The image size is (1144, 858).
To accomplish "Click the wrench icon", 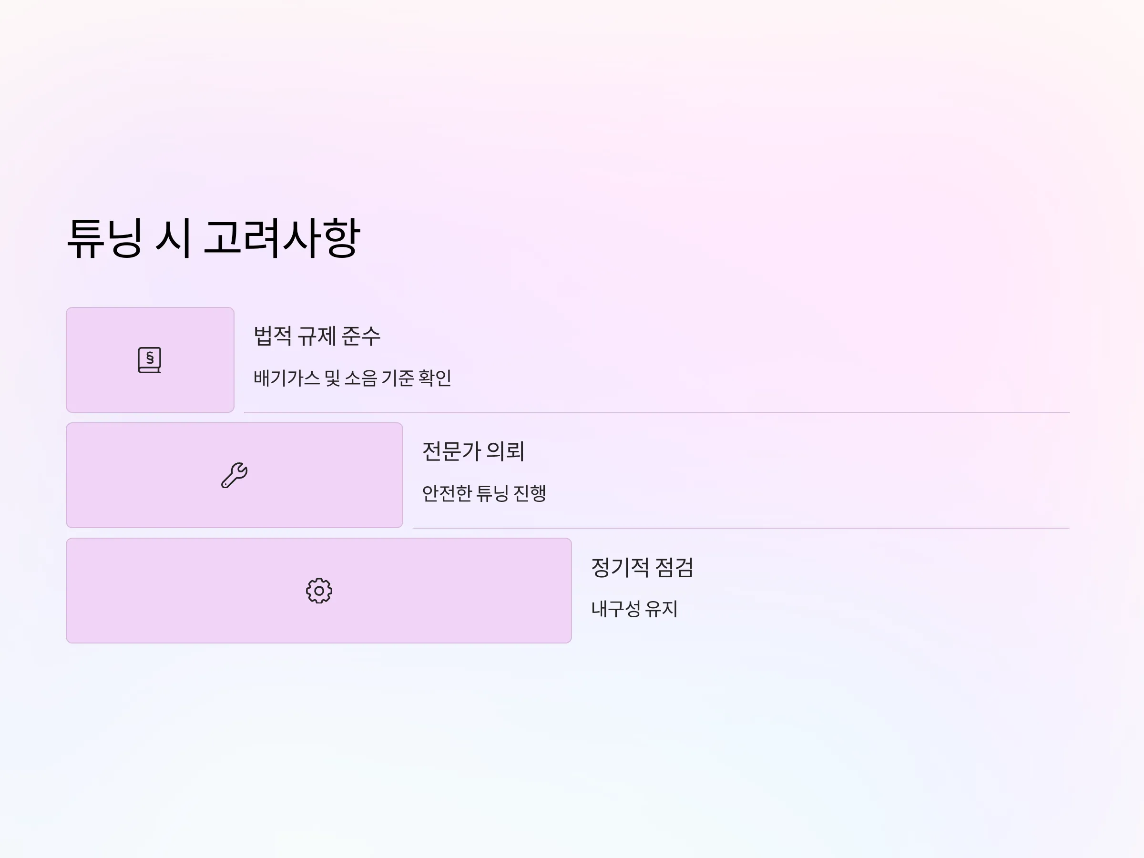I will click(235, 475).
